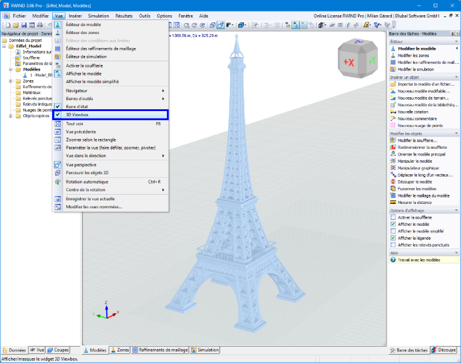Image resolution: width=461 pixels, height=363 pixels.
Task: Uncheck the Afficher le modèle checkbox
Action: 393,224
